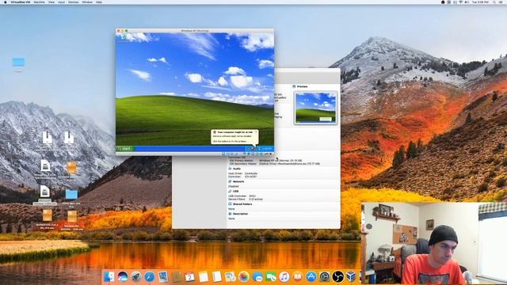
Task: Open Description section in VirtualBox Manager
Action: [240, 214]
